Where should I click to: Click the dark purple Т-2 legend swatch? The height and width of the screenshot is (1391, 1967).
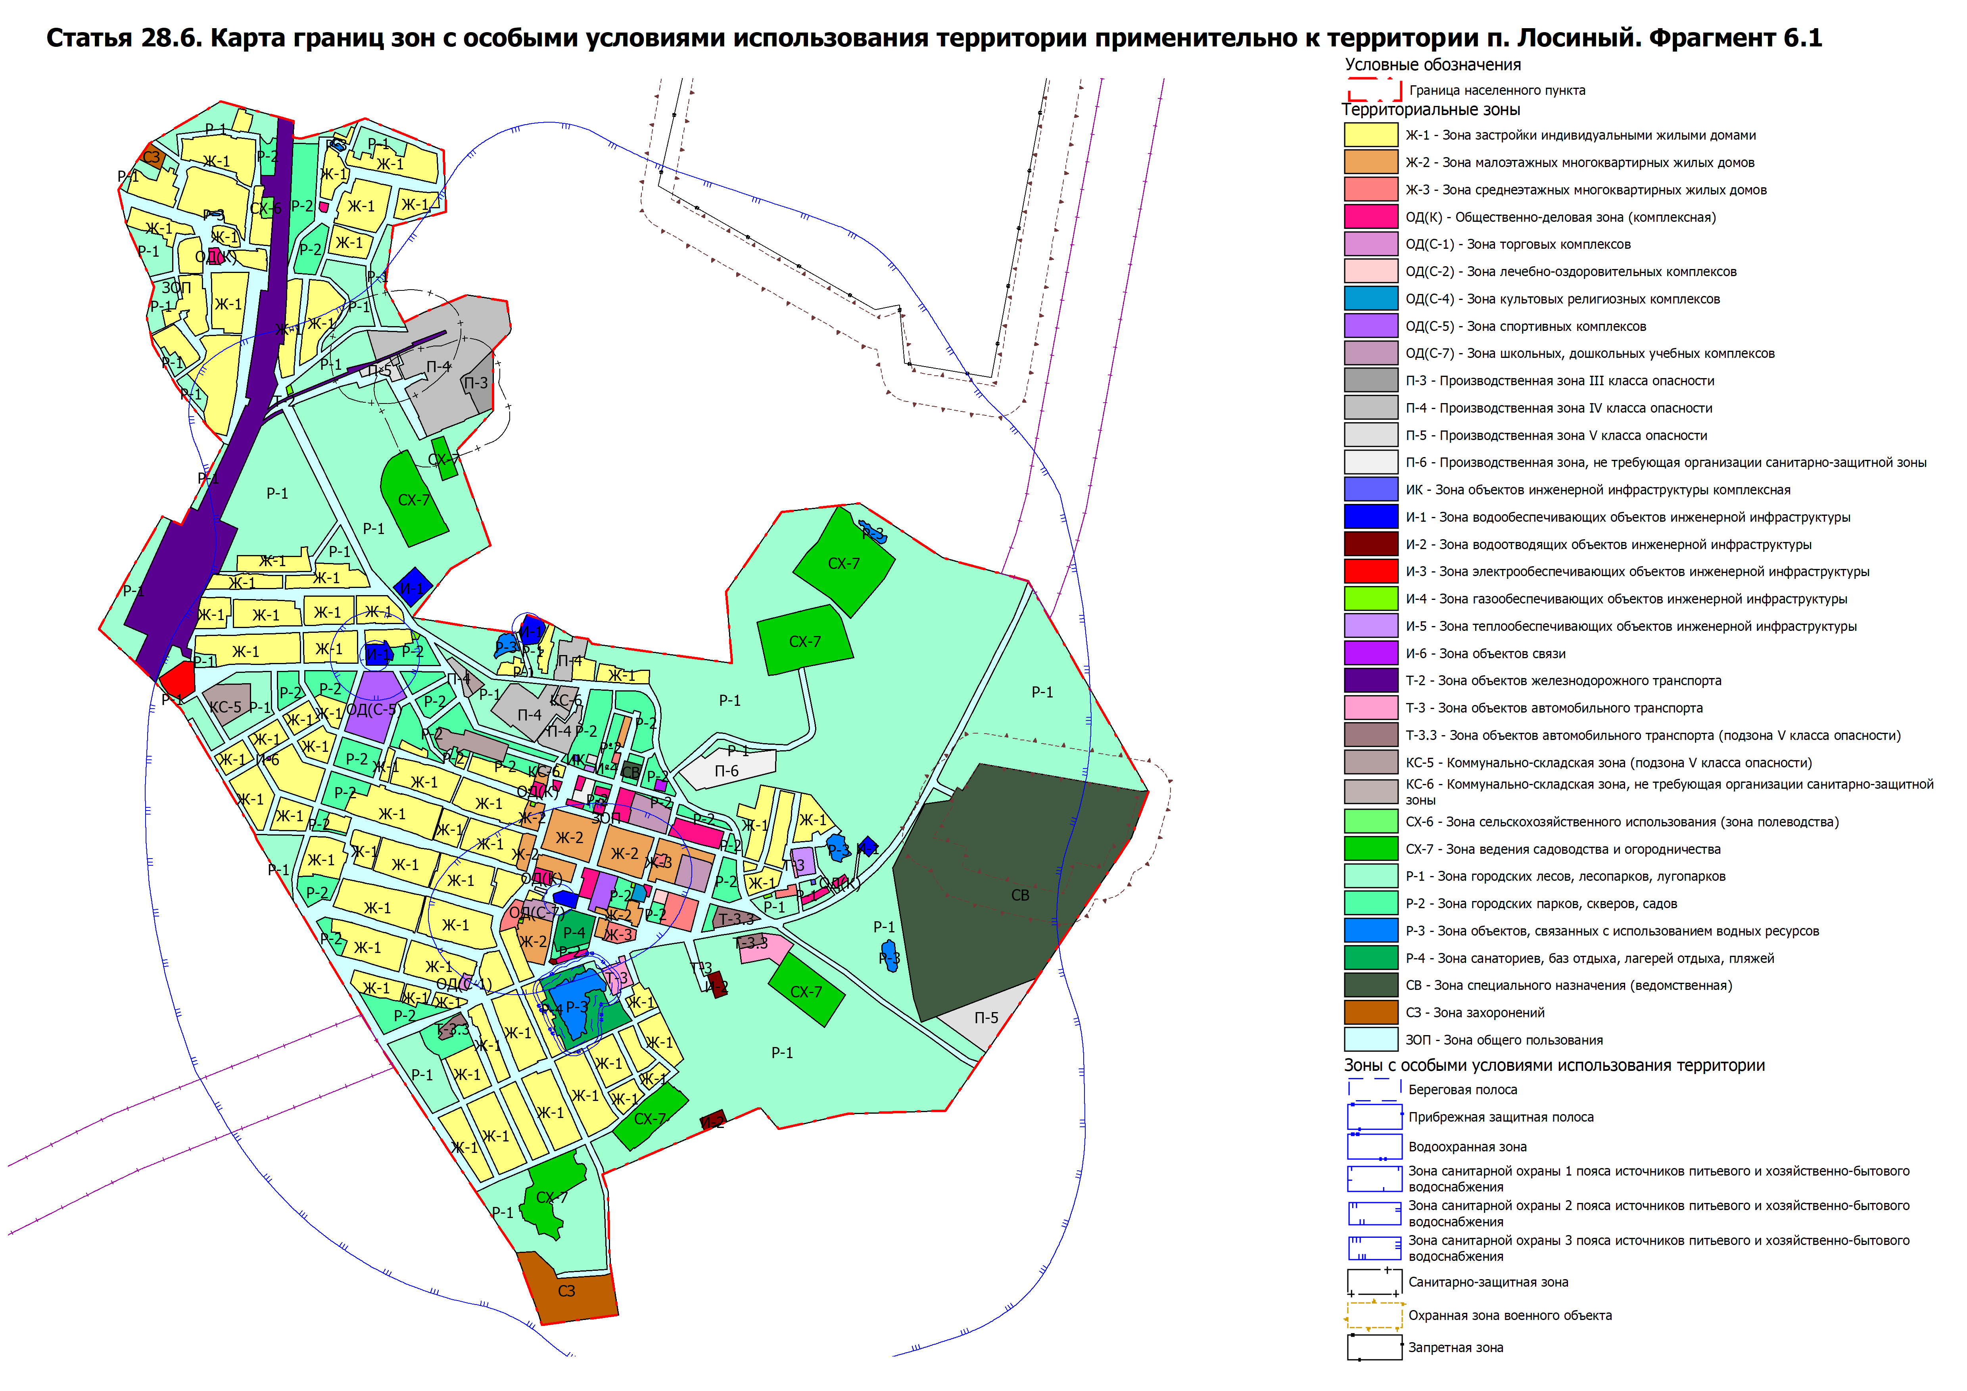(x=1371, y=680)
